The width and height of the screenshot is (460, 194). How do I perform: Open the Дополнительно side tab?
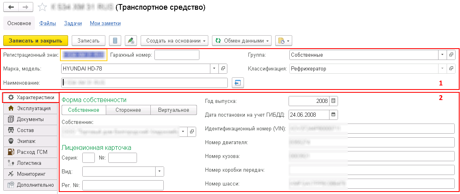pos(30,185)
